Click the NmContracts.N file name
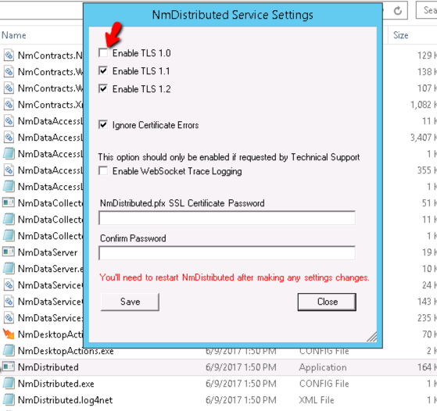This screenshot has width=437, height=411. click(x=50, y=55)
